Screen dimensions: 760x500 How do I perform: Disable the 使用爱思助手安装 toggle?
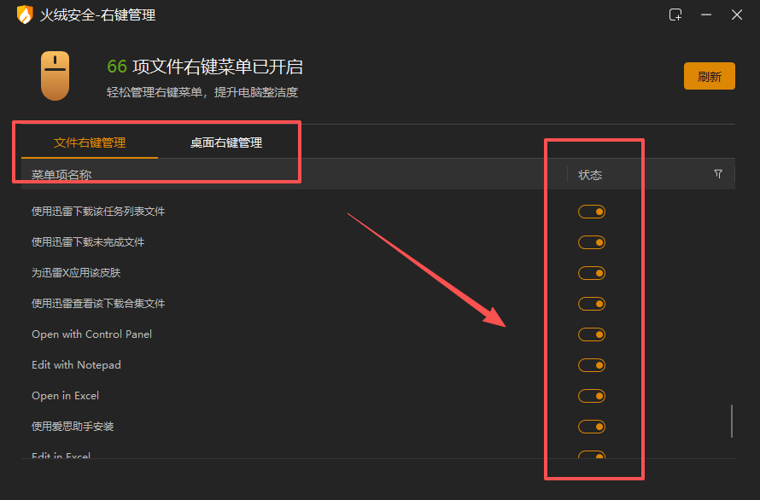pyautogui.click(x=591, y=427)
